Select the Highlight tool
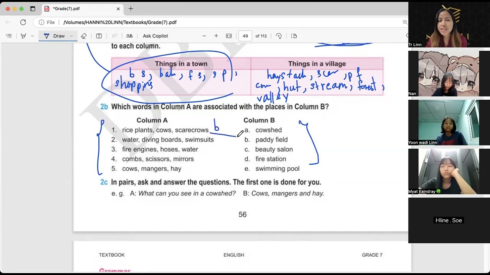The image size is (490, 275). [x=23, y=36]
